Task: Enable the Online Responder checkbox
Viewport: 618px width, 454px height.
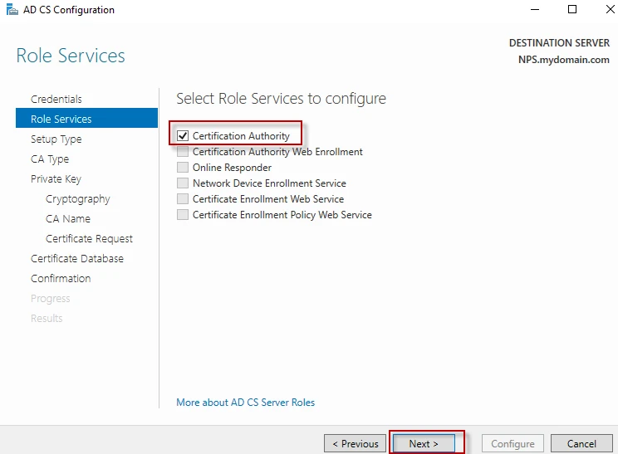Action: click(x=183, y=168)
